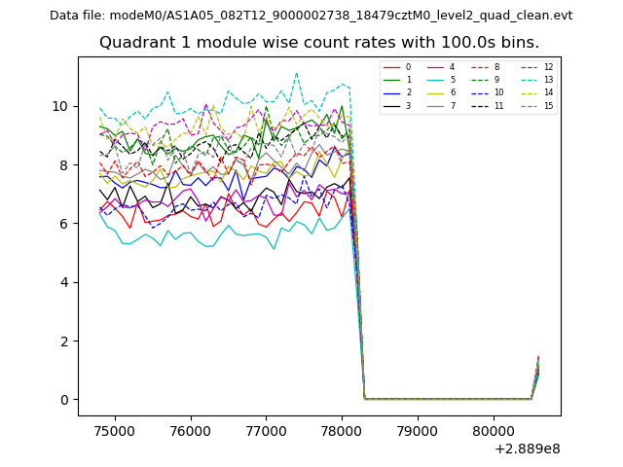623x467 pixels.
Task: Click legend entry 5 cyan line swatch
Action: point(435,80)
